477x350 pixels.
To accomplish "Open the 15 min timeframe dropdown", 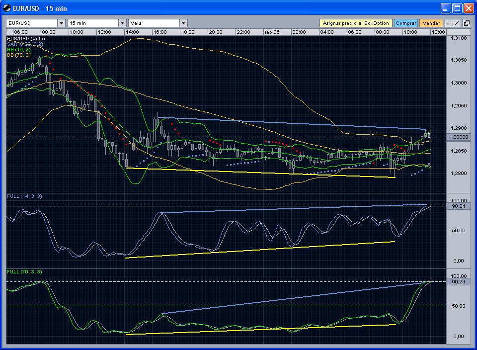I will pos(122,23).
